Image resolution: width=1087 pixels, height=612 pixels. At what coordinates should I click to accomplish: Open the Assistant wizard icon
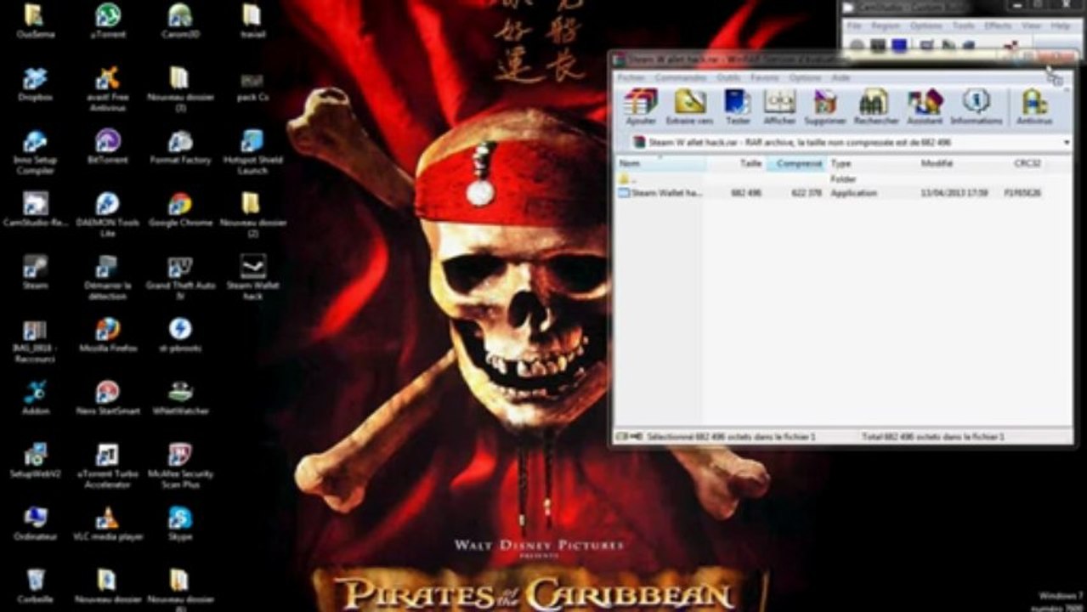coord(925,107)
